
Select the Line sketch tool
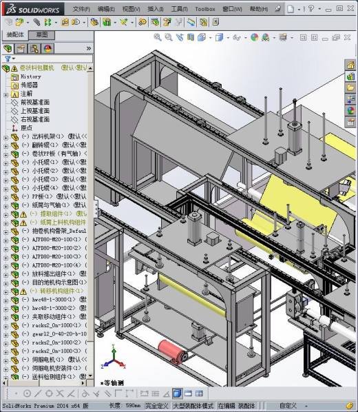39,393
